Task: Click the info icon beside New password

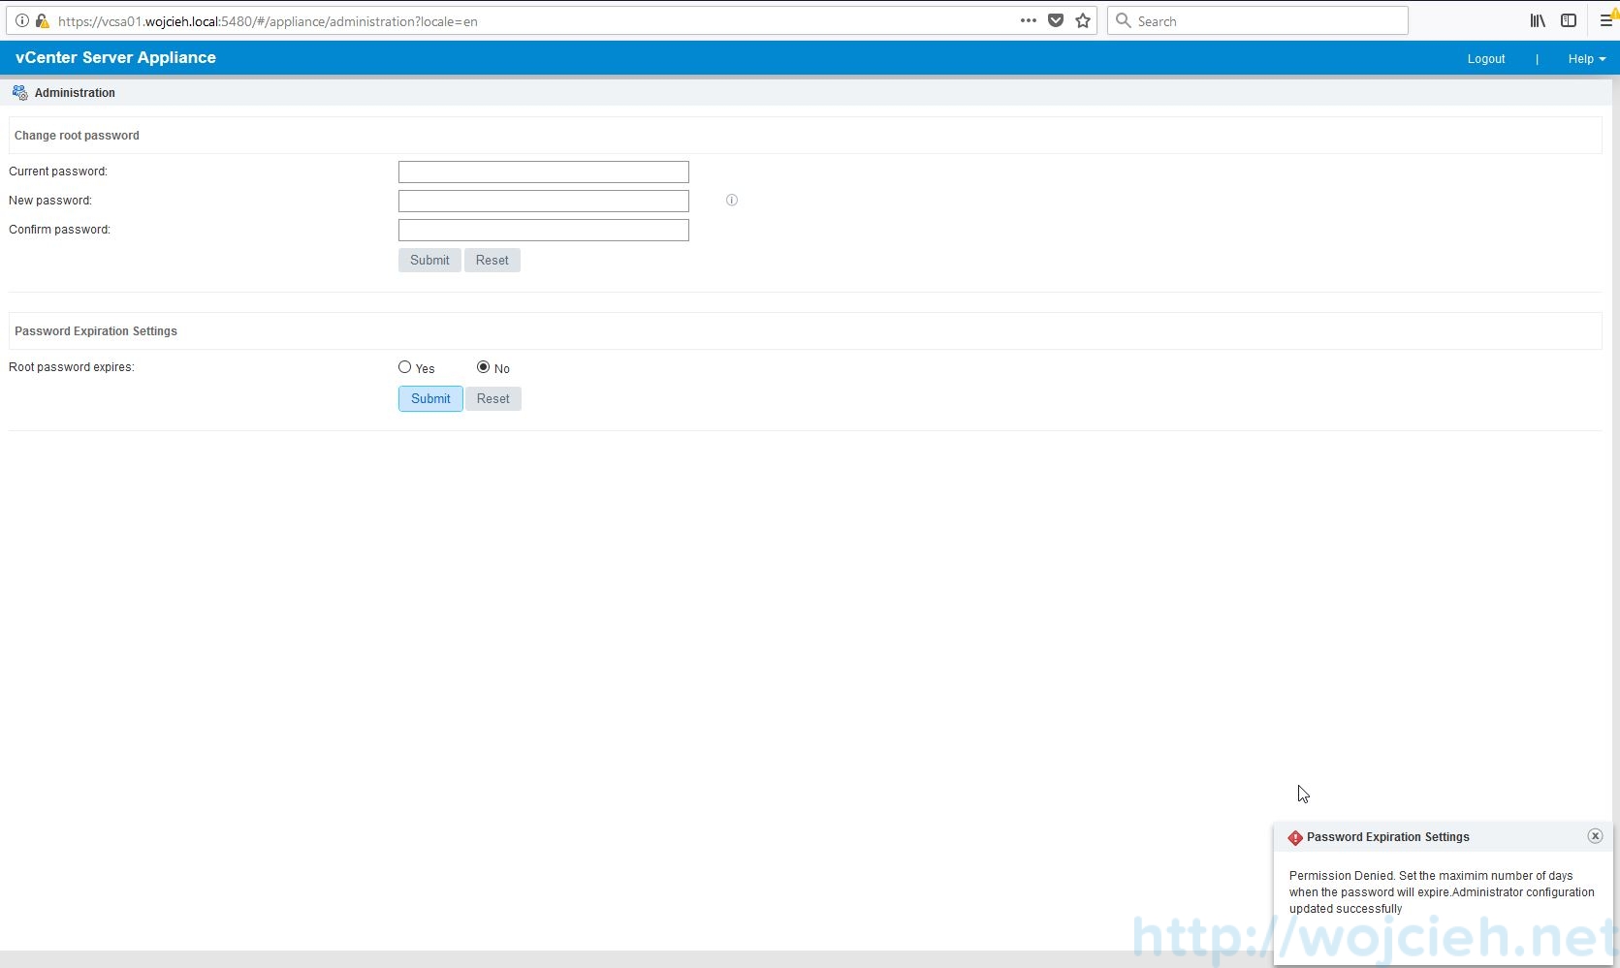Action: (732, 201)
